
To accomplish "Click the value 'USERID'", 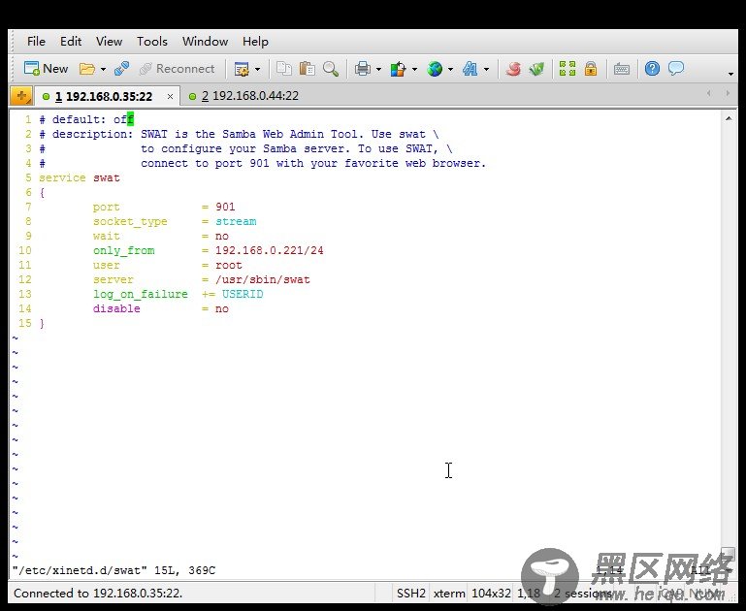I will (243, 294).
